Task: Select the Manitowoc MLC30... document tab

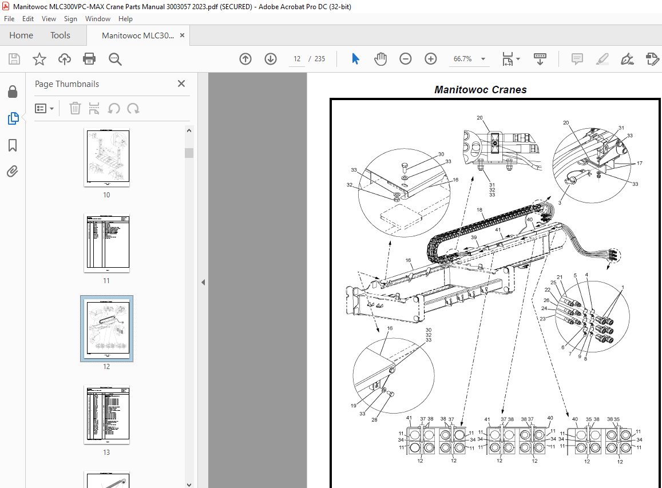Action: click(x=138, y=35)
